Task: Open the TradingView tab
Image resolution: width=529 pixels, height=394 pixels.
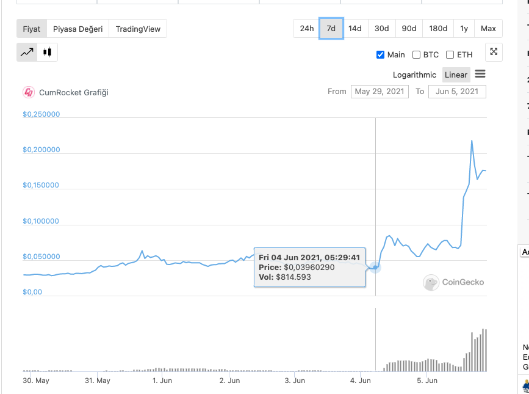Action: pos(138,29)
